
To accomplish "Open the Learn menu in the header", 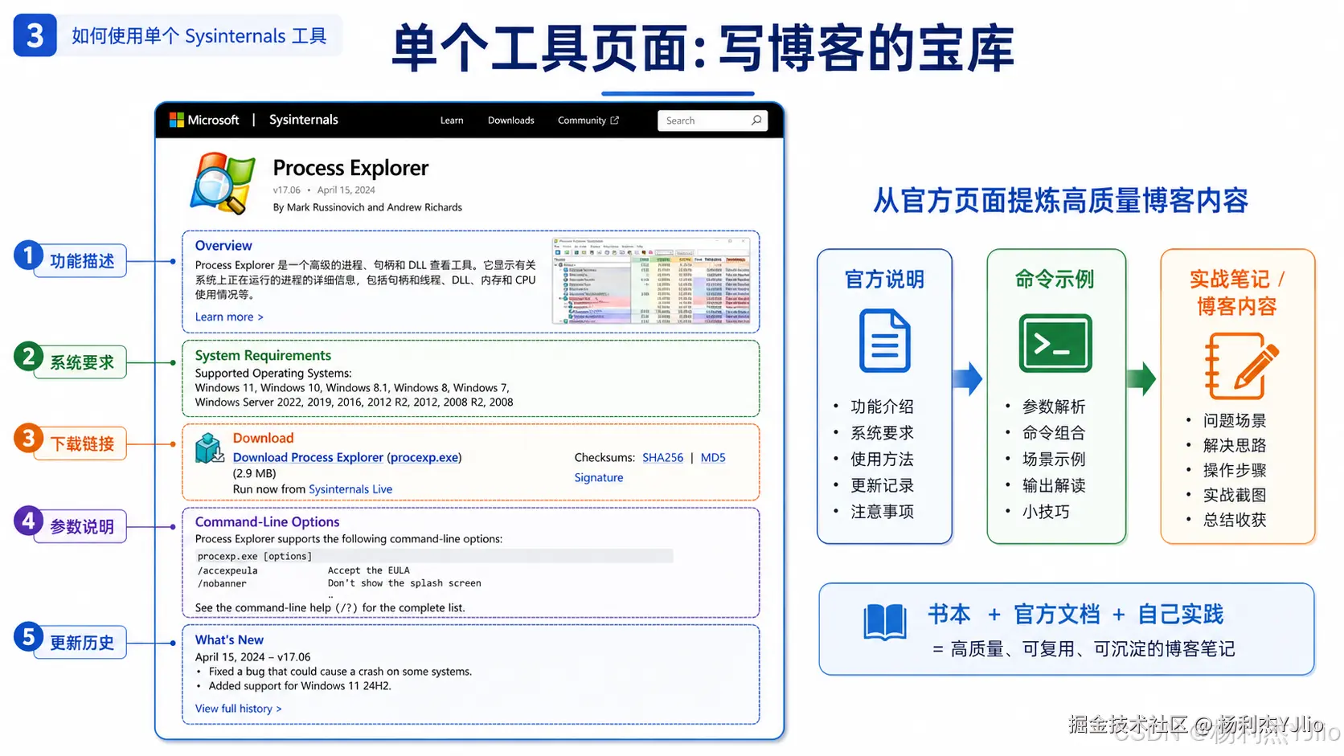I will [x=452, y=121].
